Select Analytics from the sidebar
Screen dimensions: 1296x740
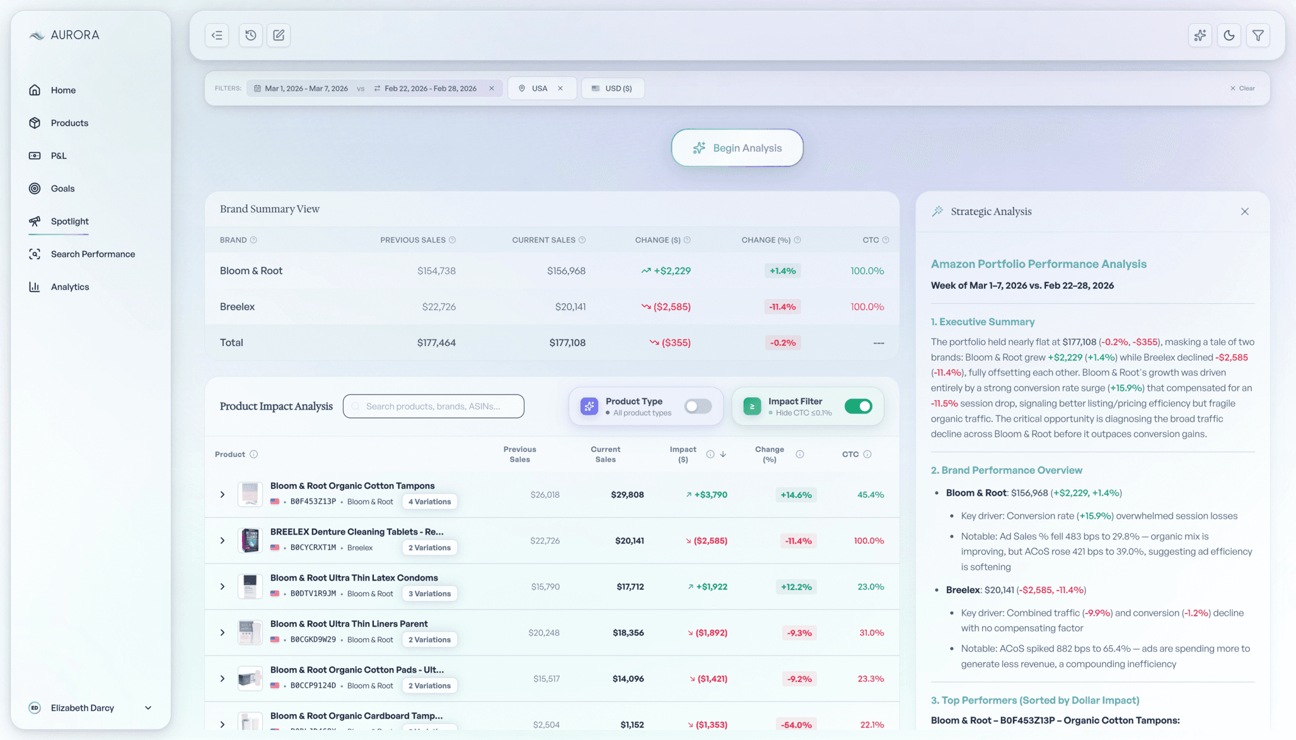coord(70,286)
